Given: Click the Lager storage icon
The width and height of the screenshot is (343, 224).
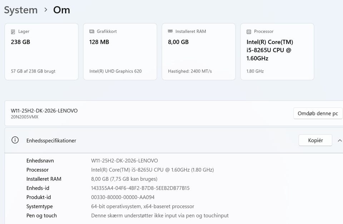Looking at the screenshot, I should click(13, 31).
